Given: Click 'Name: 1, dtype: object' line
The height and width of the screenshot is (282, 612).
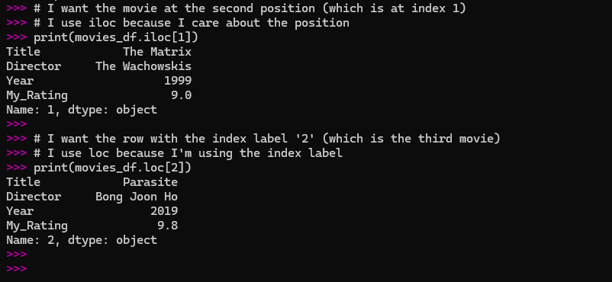Looking at the screenshot, I should tap(82, 110).
